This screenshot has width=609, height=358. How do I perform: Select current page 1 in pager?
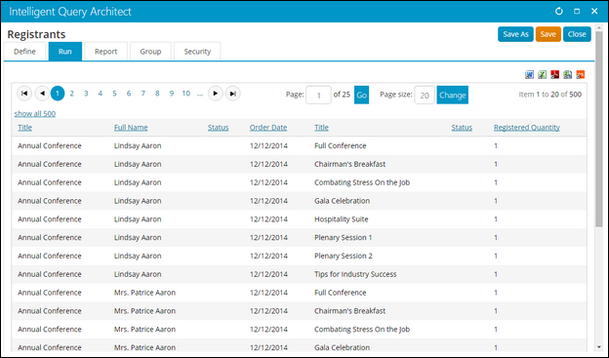58,94
